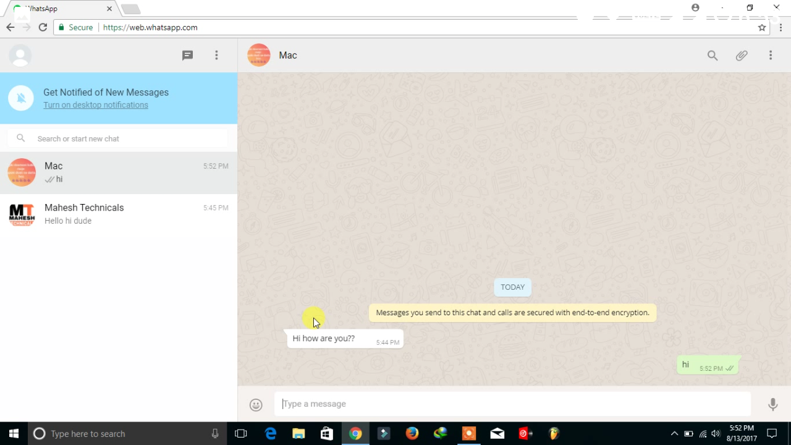Expand hidden icons in the system tray

pyautogui.click(x=674, y=433)
